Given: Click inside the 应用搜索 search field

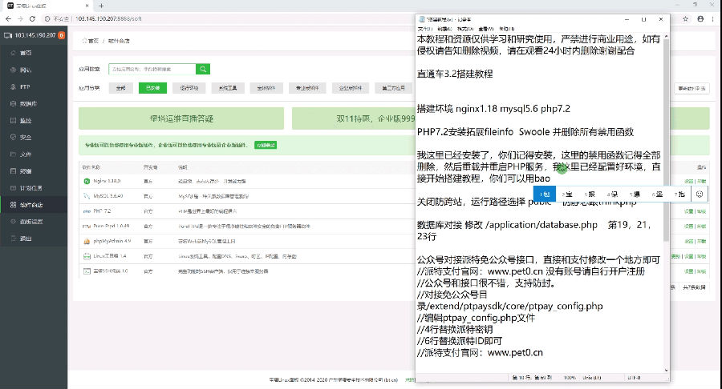Looking at the screenshot, I should pos(152,69).
